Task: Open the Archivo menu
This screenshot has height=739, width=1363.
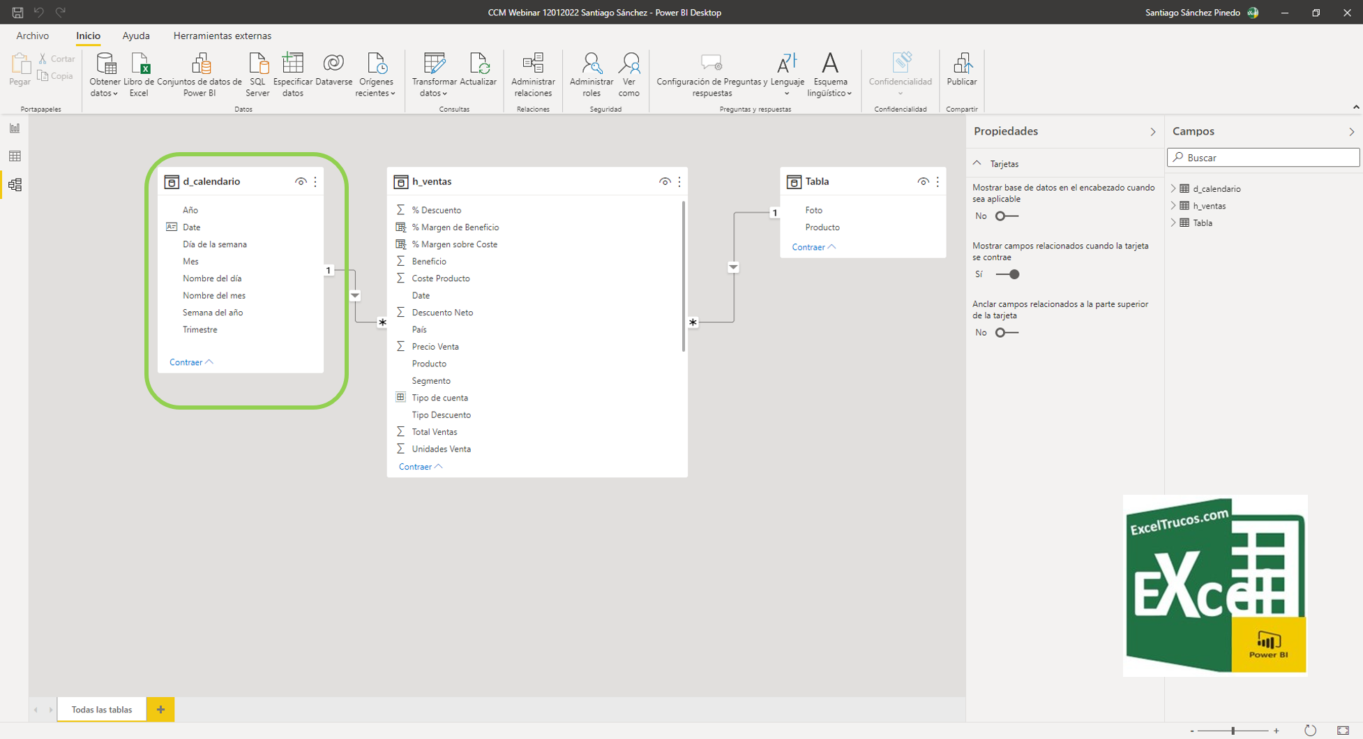Action: coord(33,36)
